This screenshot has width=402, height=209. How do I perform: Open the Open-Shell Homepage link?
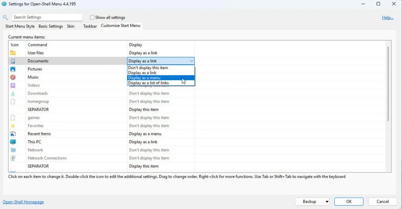23,202
